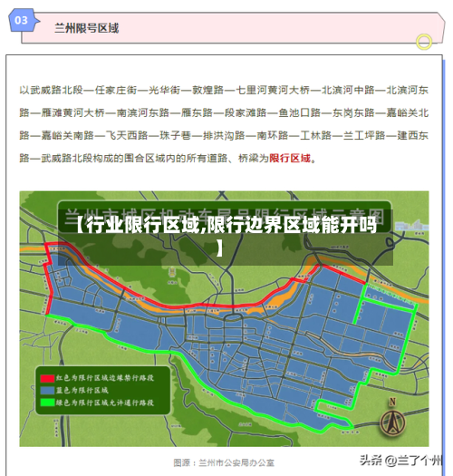Click legend text 蓝色为限行区域
The height and width of the screenshot is (476, 453).
(82, 390)
